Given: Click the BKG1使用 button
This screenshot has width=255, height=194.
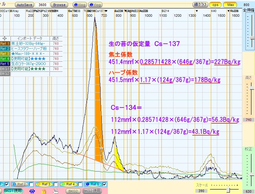Looking at the screenshot, I should [13, 191].
